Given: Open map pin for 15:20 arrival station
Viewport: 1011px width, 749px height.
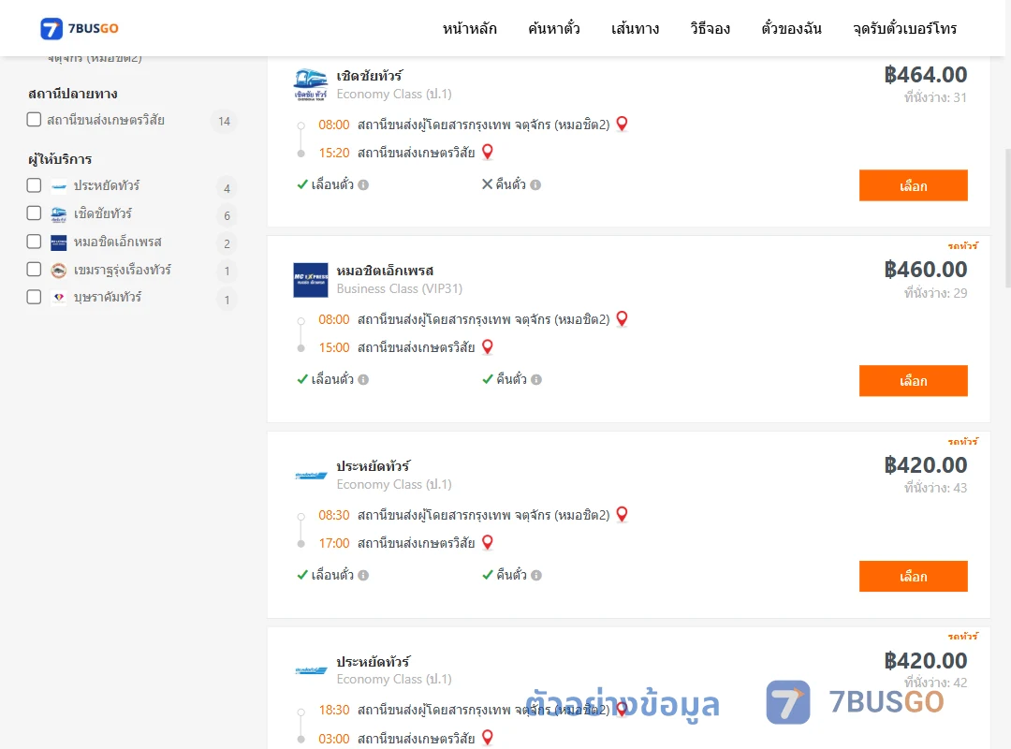Looking at the screenshot, I should (488, 152).
